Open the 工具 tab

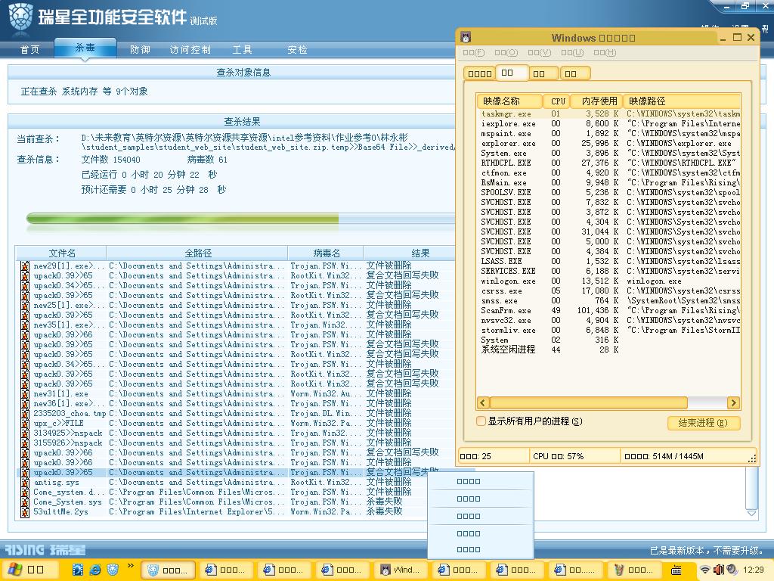[x=243, y=49]
